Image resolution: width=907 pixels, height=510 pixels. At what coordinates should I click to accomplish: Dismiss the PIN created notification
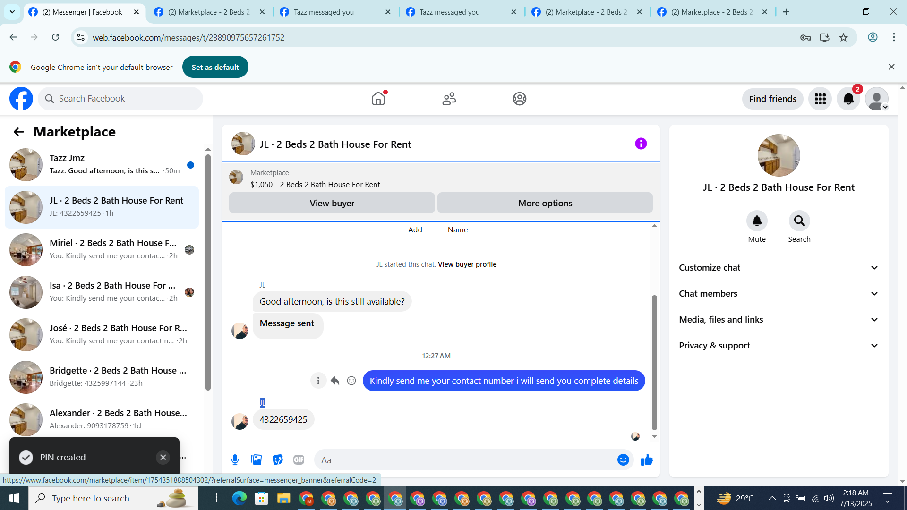(163, 457)
